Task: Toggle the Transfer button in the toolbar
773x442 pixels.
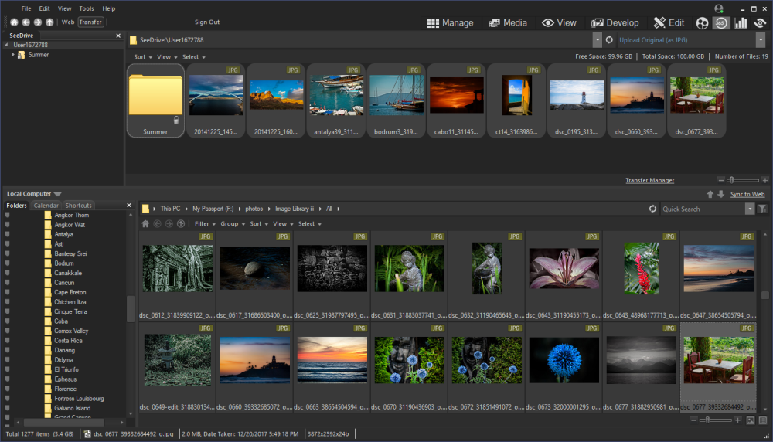Action: pyautogui.click(x=90, y=22)
